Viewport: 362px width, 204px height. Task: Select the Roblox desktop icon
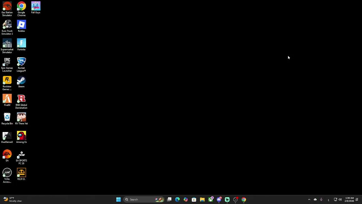[21, 26]
